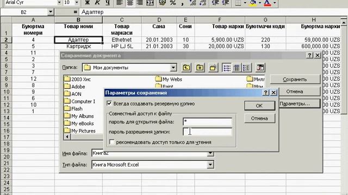Select cell containing 'Ethetnet'
Screen dimensions: 348x195
click(x=122, y=40)
